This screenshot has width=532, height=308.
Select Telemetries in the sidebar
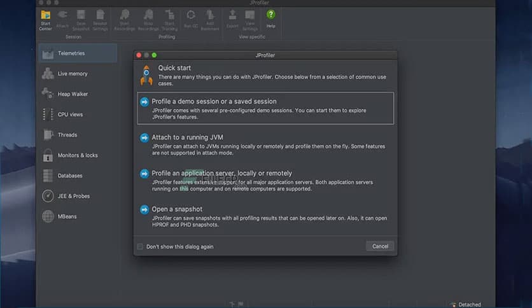point(78,53)
